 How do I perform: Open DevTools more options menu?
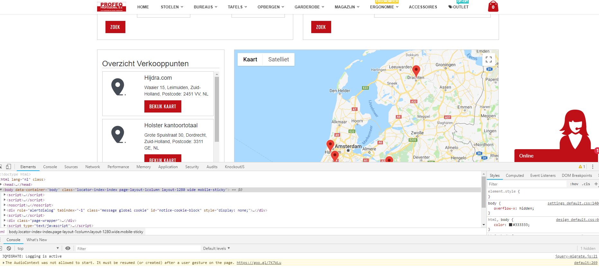[x=593, y=167]
